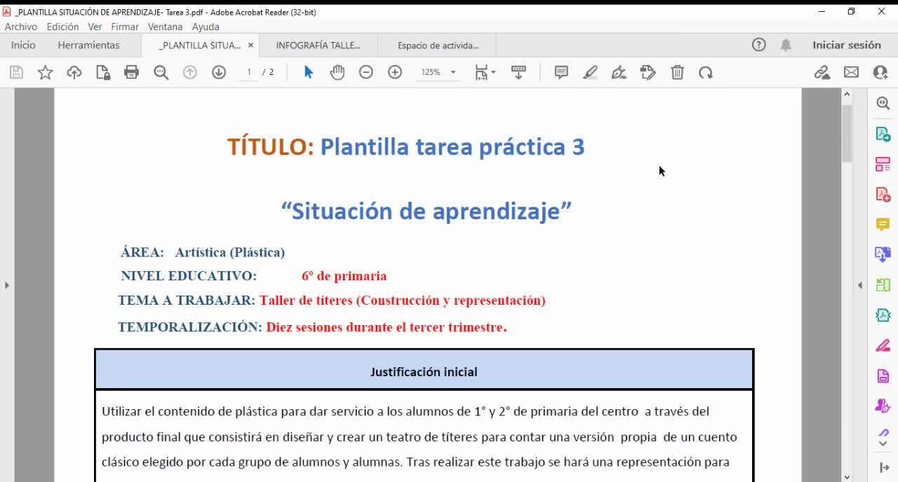898x482 pixels.
Task: Click 'Situación de aprendizaje' title
Action: pyautogui.click(x=427, y=211)
